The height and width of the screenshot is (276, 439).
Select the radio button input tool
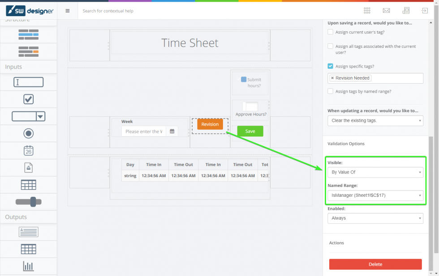[x=29, y=133]
